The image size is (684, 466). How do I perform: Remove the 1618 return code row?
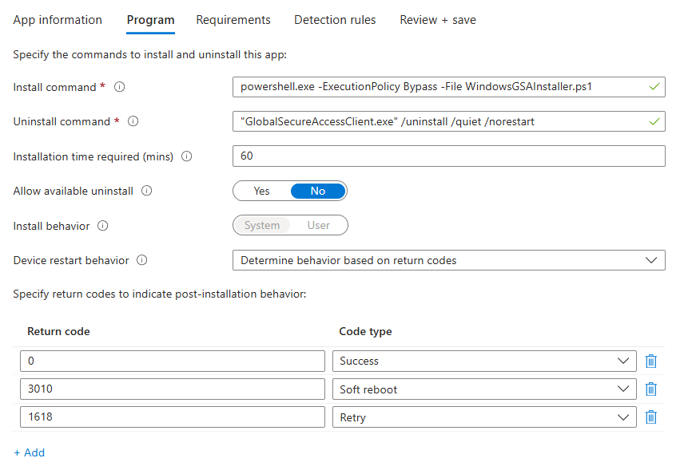(x=651, y=417)
